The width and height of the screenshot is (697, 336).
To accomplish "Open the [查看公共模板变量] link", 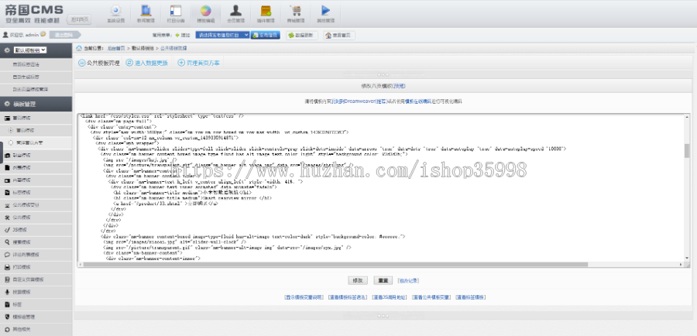I will coord(431,297).
